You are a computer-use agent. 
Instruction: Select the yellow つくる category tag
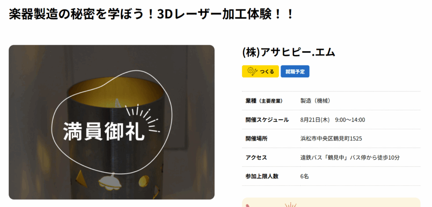pos(260,71)
